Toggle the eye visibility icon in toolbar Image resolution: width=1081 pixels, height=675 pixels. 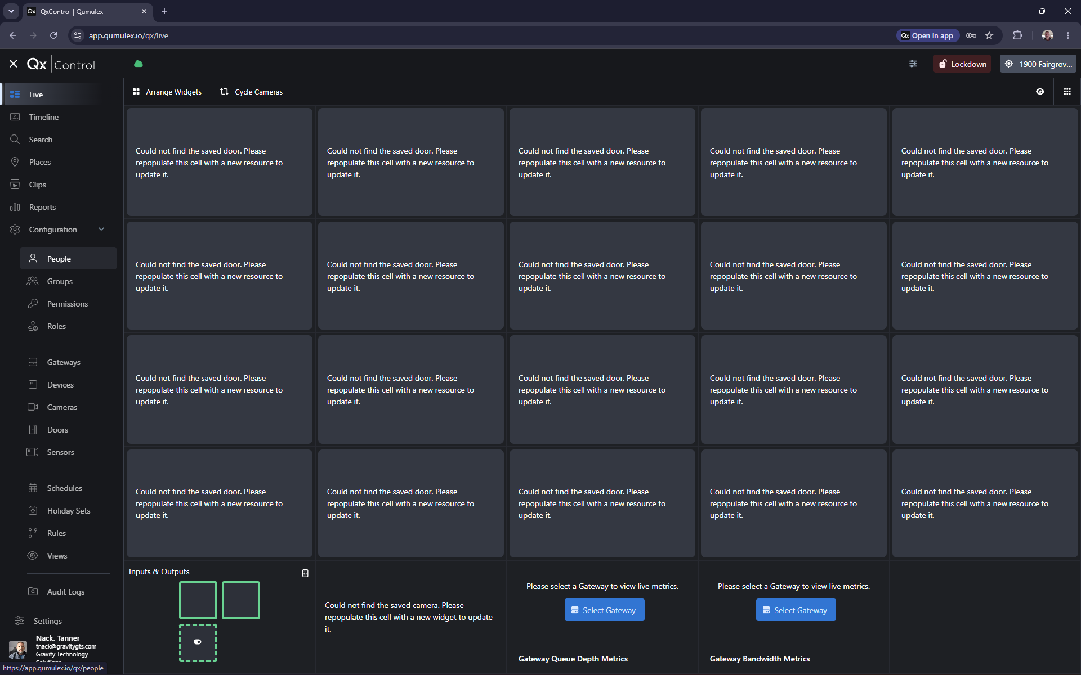pyautogui.click(x=1040, y=92)
